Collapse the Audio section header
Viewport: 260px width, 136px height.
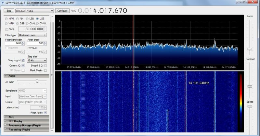coord(26,76)
